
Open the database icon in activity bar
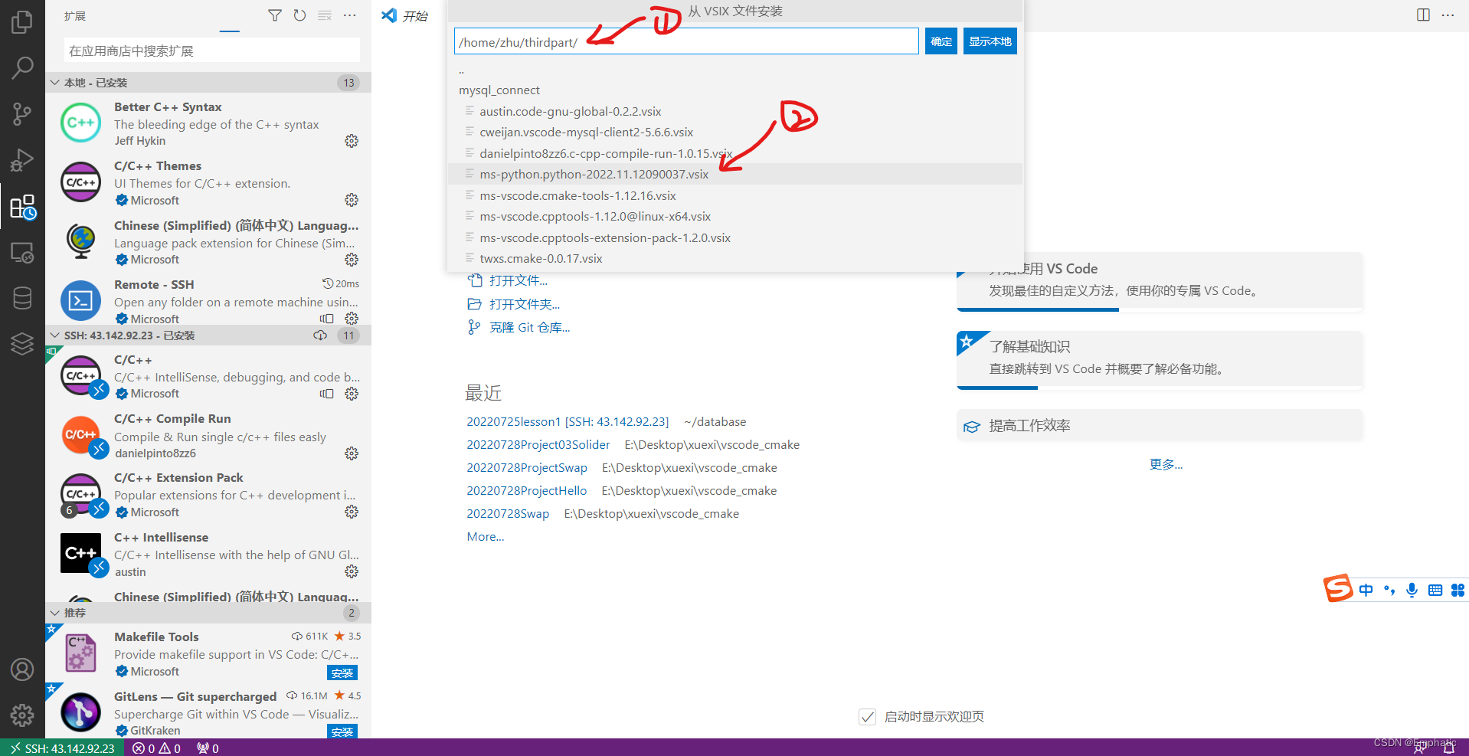[22, 299]
